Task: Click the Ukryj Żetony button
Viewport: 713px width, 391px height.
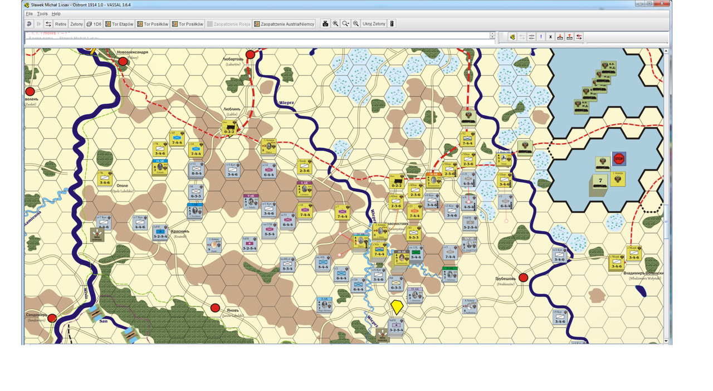Action: pyautogui.click(x=374, y=24)
